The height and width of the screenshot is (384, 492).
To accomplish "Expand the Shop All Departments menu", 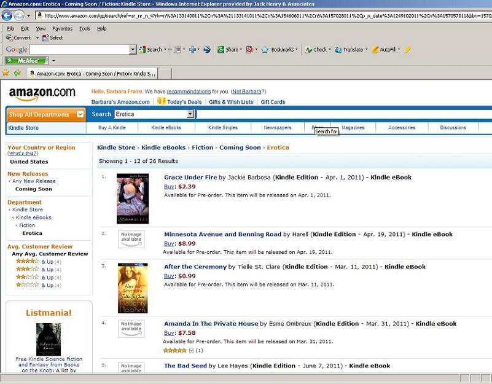I will pyautogui.click(x=46, y=115).
